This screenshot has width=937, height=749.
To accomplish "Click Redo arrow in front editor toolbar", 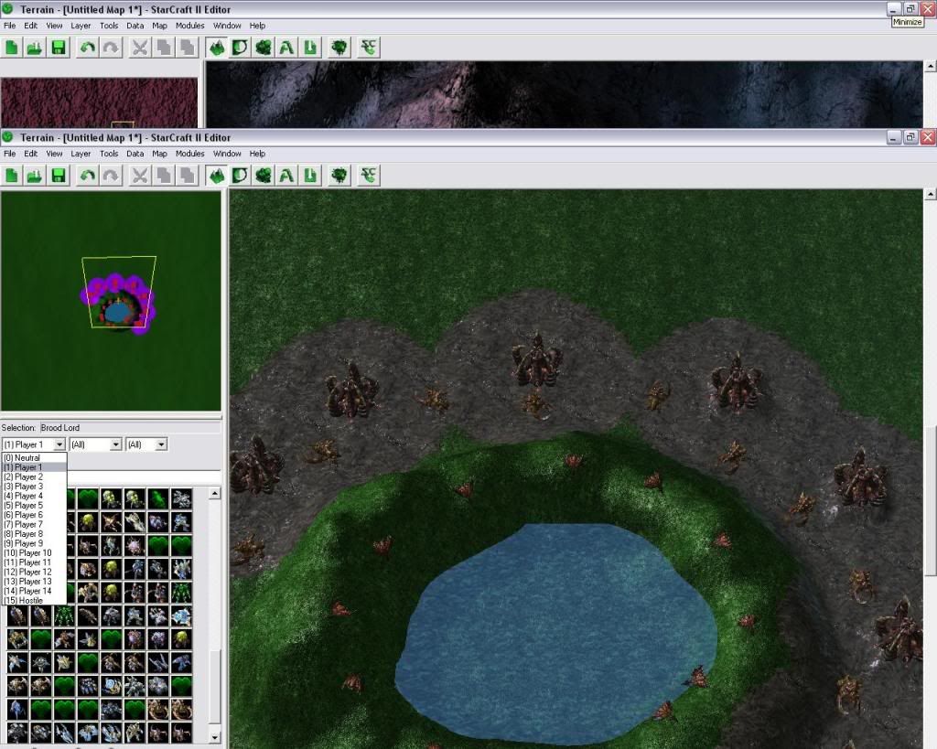I will (111, 176).
